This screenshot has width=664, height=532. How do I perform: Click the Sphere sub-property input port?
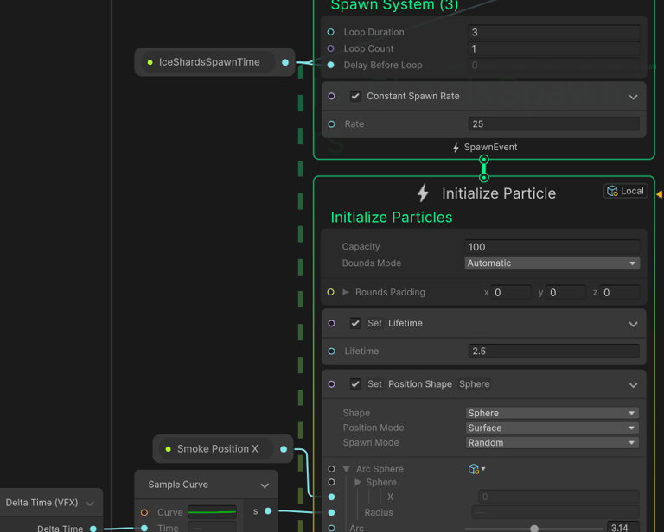(x=332, y=482)
